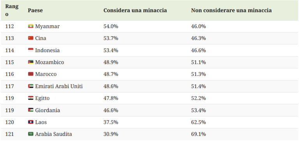Viewport: 299px width, 144px height.
Task: Click the Cina flag icon
Action: [31, 38]
